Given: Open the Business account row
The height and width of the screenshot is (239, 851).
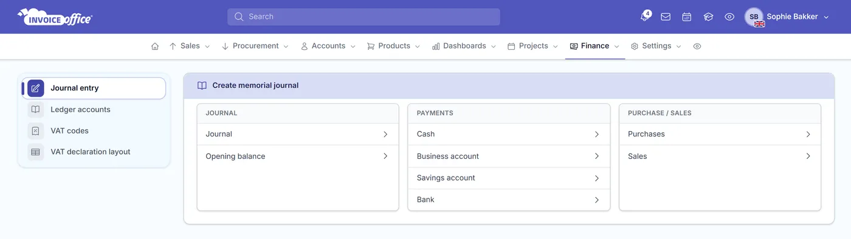Looking at the screenshot, I should tap(509, 157).
